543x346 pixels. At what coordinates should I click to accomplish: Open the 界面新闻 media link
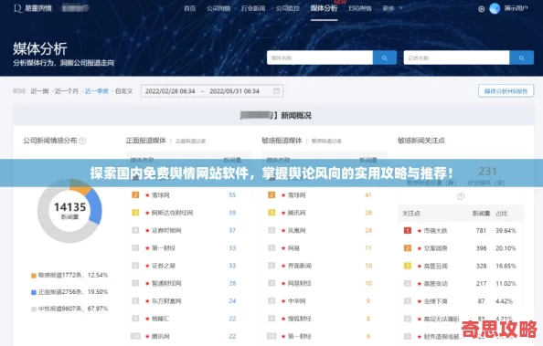click(300, 266)
